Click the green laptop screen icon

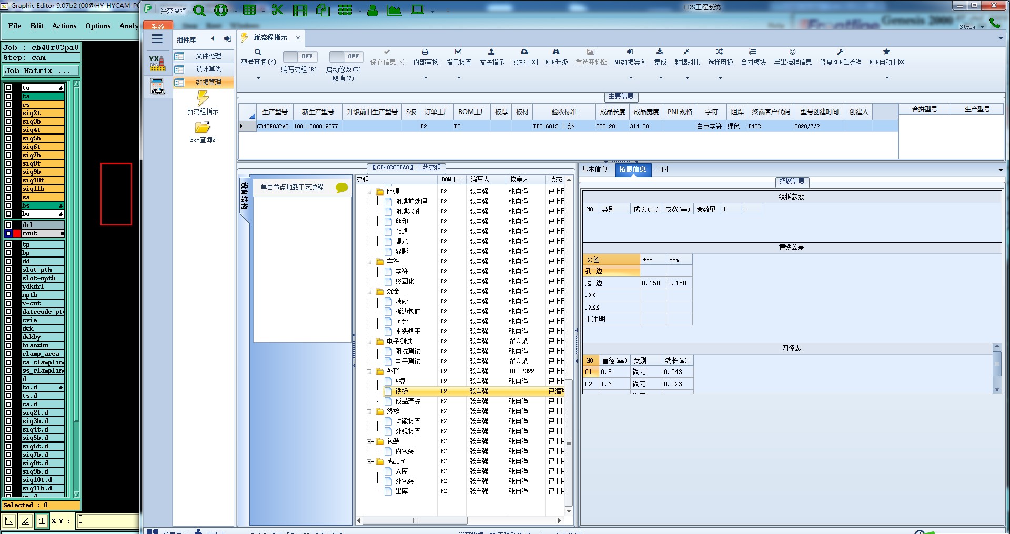pos(418,10)
